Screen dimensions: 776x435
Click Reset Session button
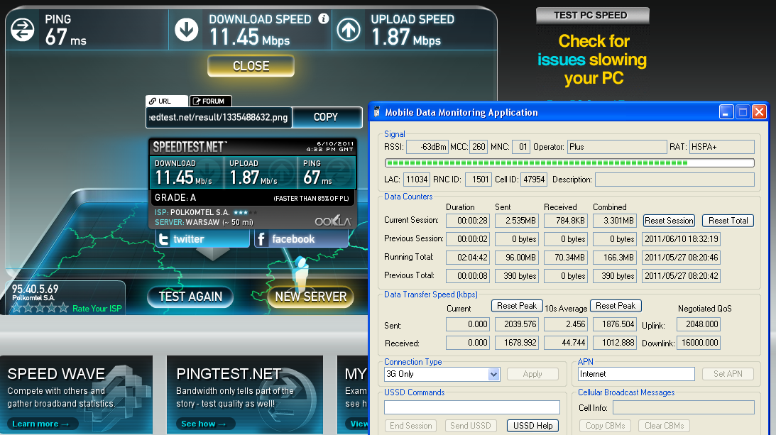(x=669, y=221)
